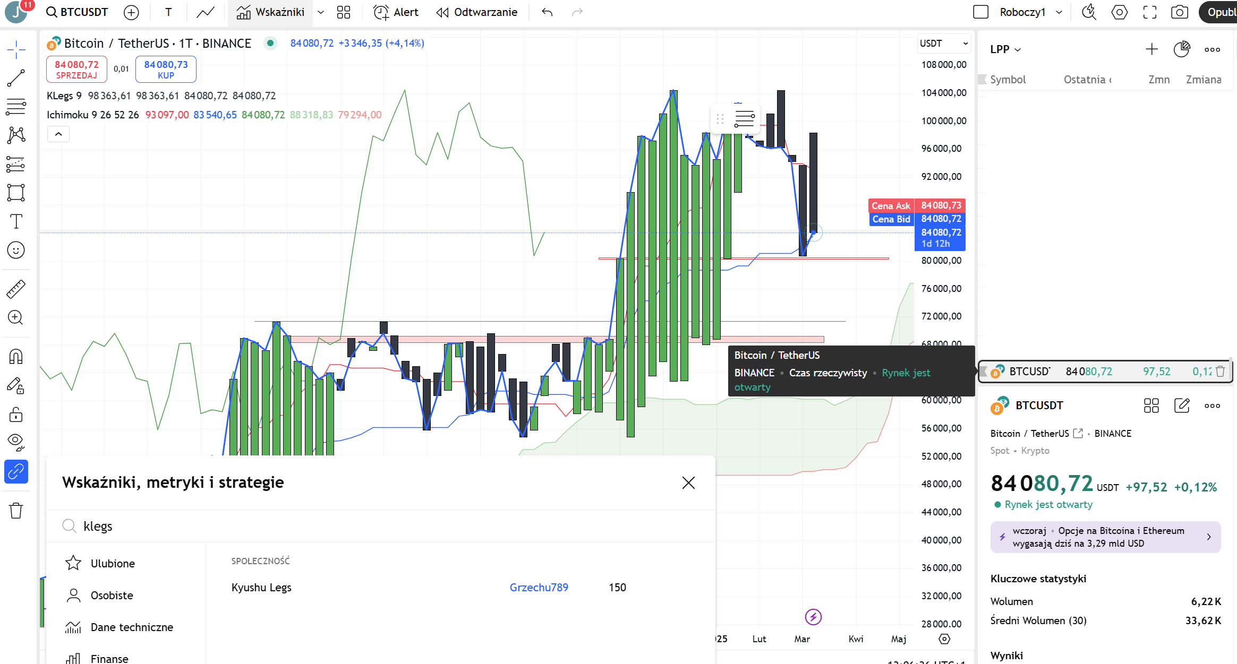This screenshot has height=664, width=1237.
Task: Select the geometric shapes tool
Action: click(x=16, y=193)
